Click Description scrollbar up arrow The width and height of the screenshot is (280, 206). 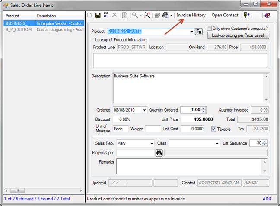pyautogui.click(x=267, y=77)
